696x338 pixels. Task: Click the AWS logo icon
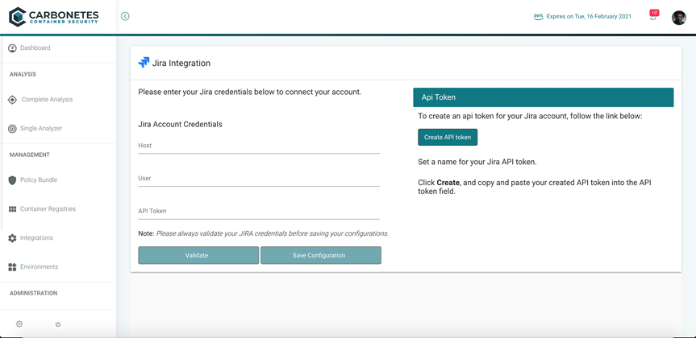coord(539,16)
